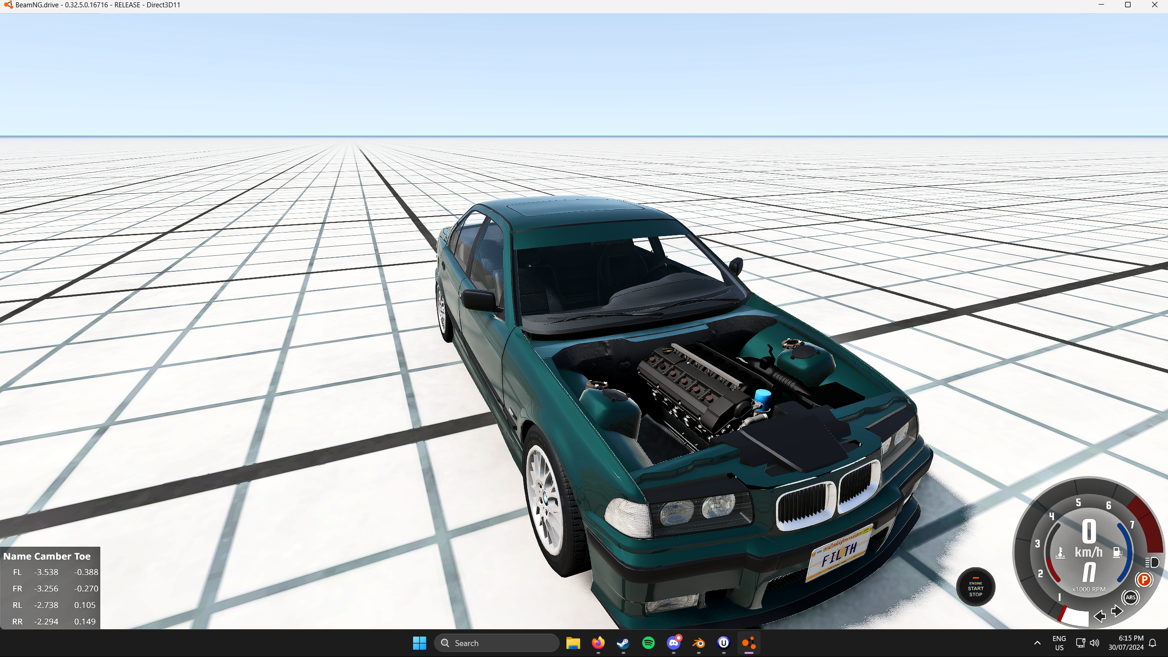Open the clock and date flyout
The height and width of the screenshot is (657, 1168).
click(1126, 643)
